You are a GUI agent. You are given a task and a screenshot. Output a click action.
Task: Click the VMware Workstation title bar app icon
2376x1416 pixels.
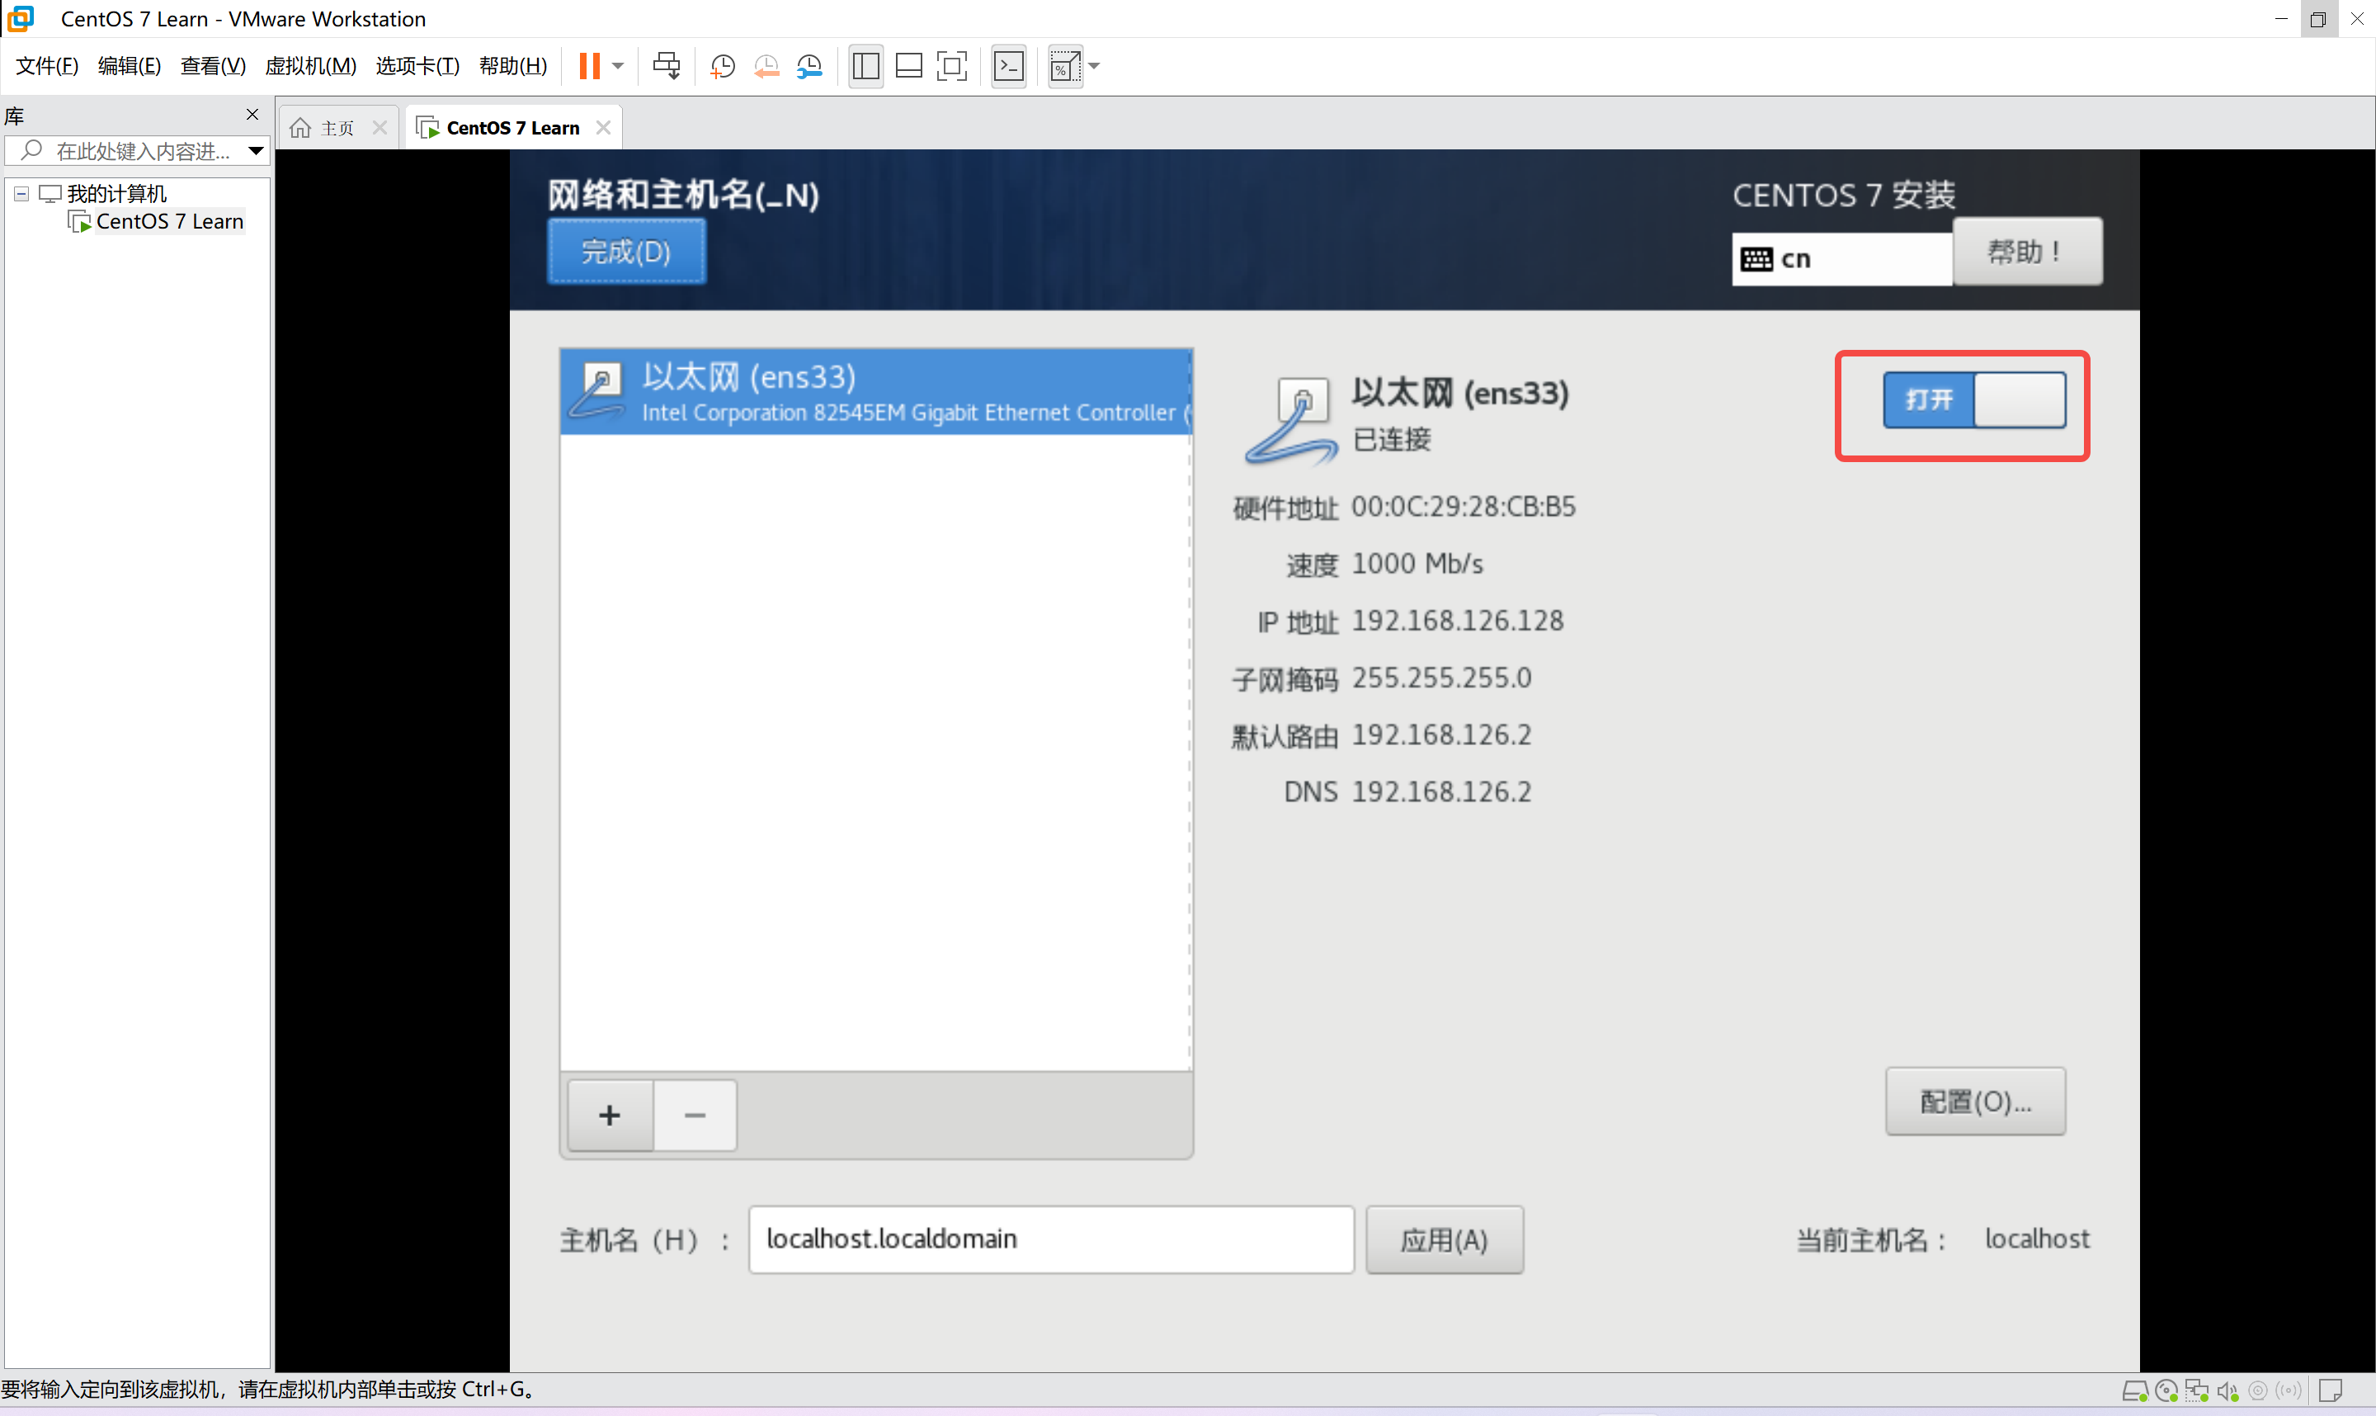coord(20,18)
